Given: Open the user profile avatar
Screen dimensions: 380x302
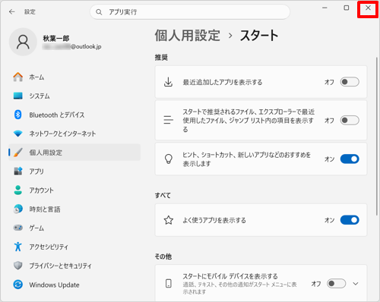Looking at the screenshot, I should [x=23, y=42].
